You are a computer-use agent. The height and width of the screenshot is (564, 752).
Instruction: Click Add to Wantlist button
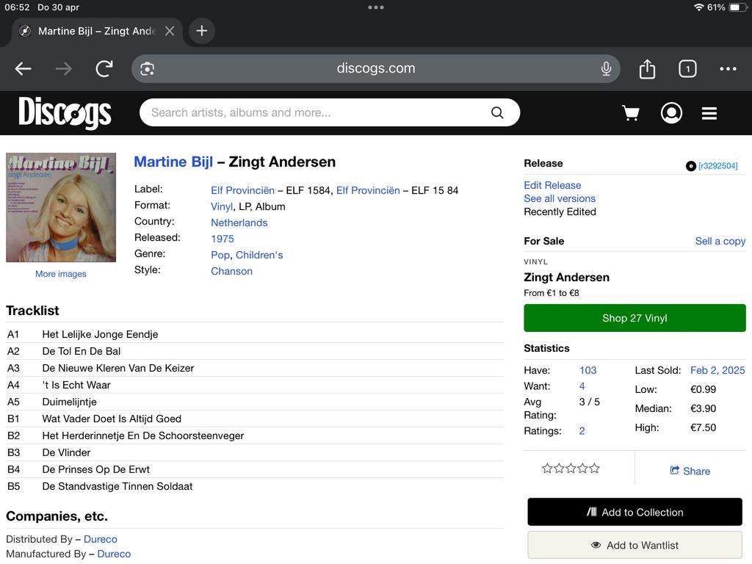pos(634,546)
